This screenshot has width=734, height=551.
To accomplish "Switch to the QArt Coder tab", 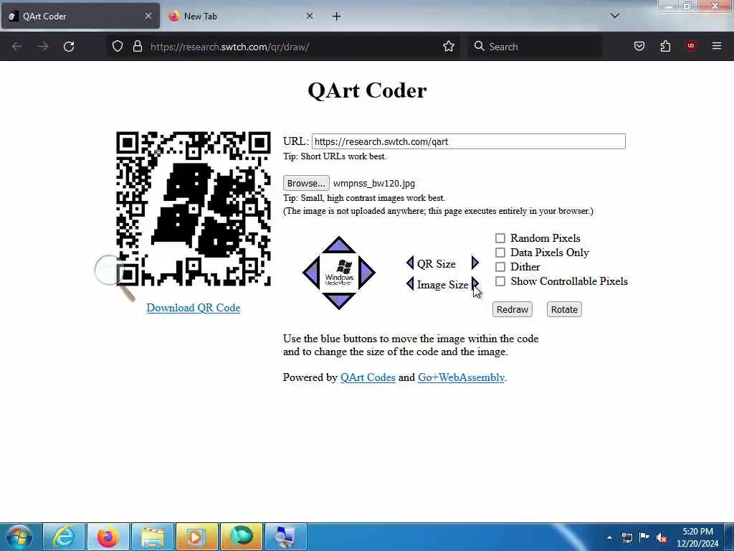I will (80, 17).
